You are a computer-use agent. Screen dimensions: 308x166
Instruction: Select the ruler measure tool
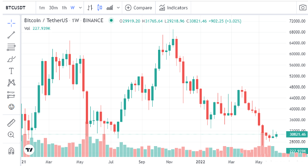click(11, 123)
